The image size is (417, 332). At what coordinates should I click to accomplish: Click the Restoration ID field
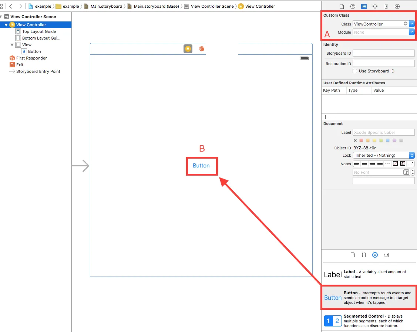tap(383, 64)
